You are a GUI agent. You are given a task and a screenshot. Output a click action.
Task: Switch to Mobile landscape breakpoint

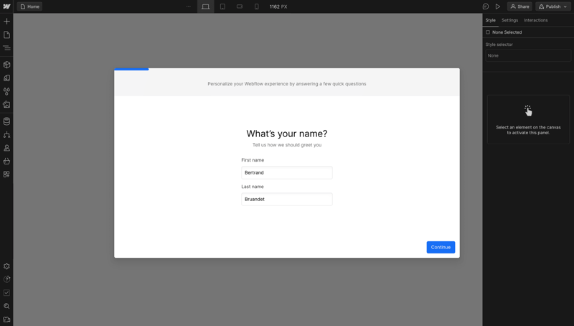[x=240, y=6]
